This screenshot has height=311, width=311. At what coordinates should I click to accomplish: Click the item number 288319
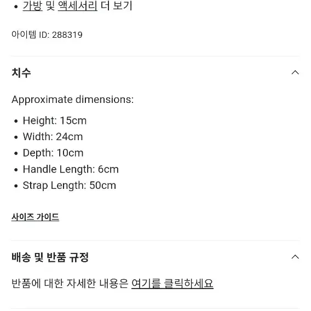pyautogui.click(x=67, y=35)
